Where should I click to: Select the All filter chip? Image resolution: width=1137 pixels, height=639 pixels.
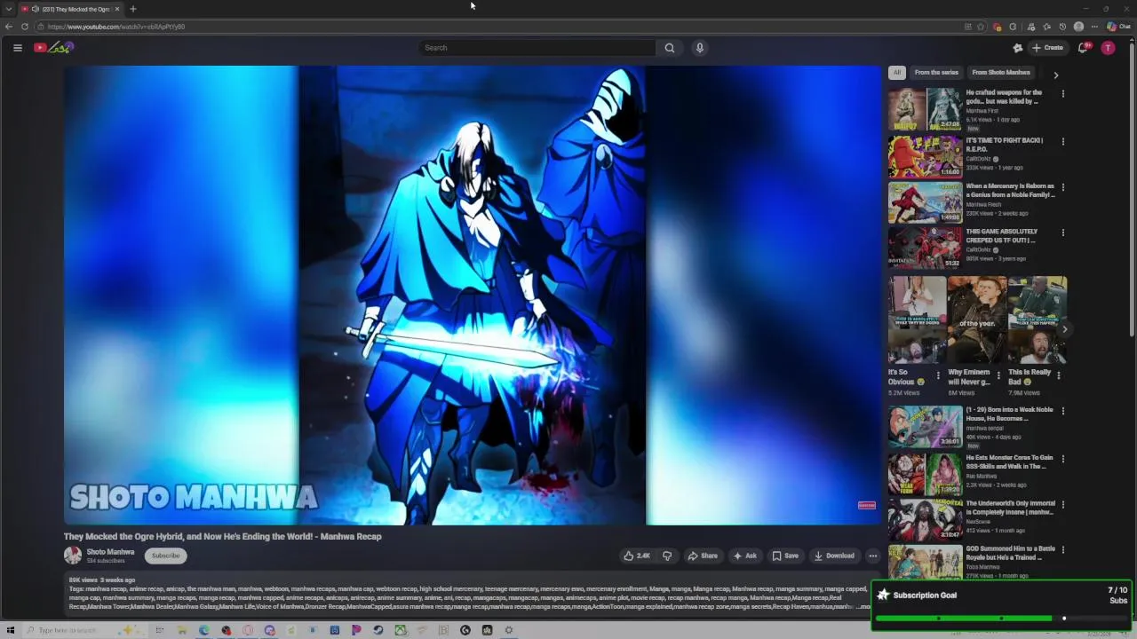897,73
